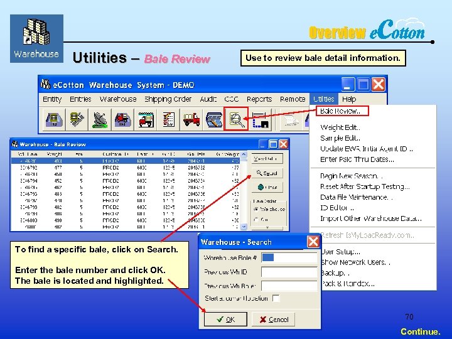Select the Gin bale order radio button
Screen dimensions: 452x339
coord(256,219)
